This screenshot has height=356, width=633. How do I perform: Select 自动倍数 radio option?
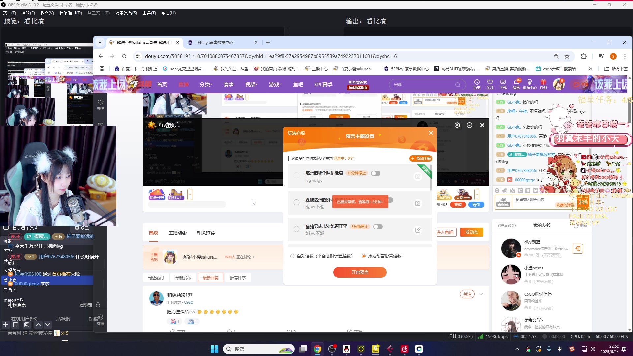point(292,256)
